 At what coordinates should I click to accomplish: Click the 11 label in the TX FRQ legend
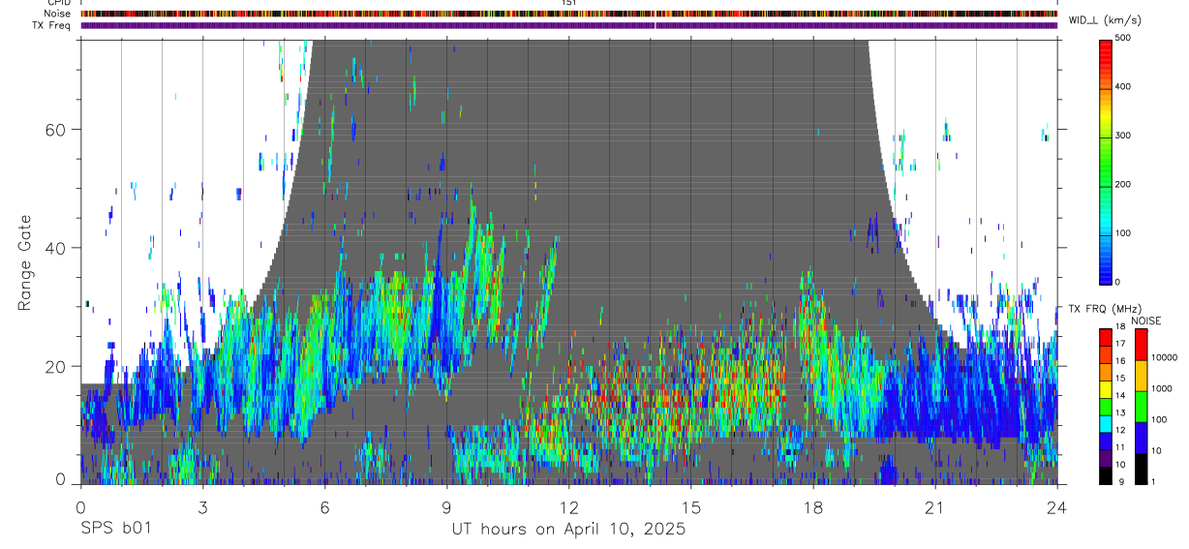point(1120,448)
